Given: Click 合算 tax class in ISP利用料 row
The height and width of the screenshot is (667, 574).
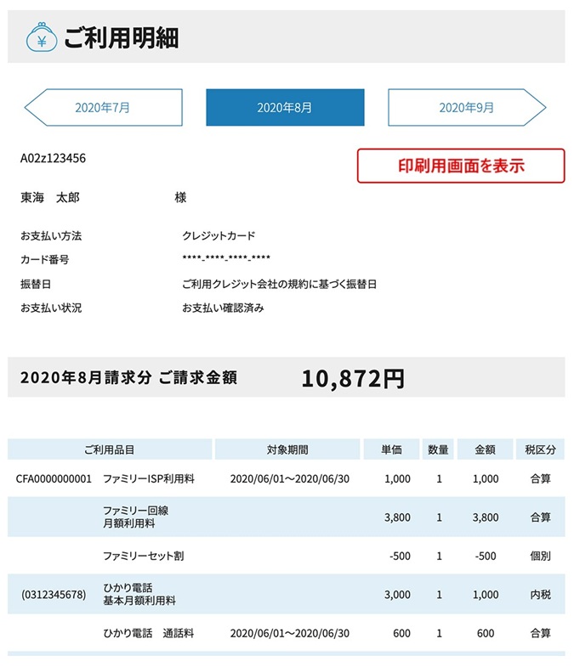Looking at the screenshot, I should pyautogui.click(x=540, y=479).
